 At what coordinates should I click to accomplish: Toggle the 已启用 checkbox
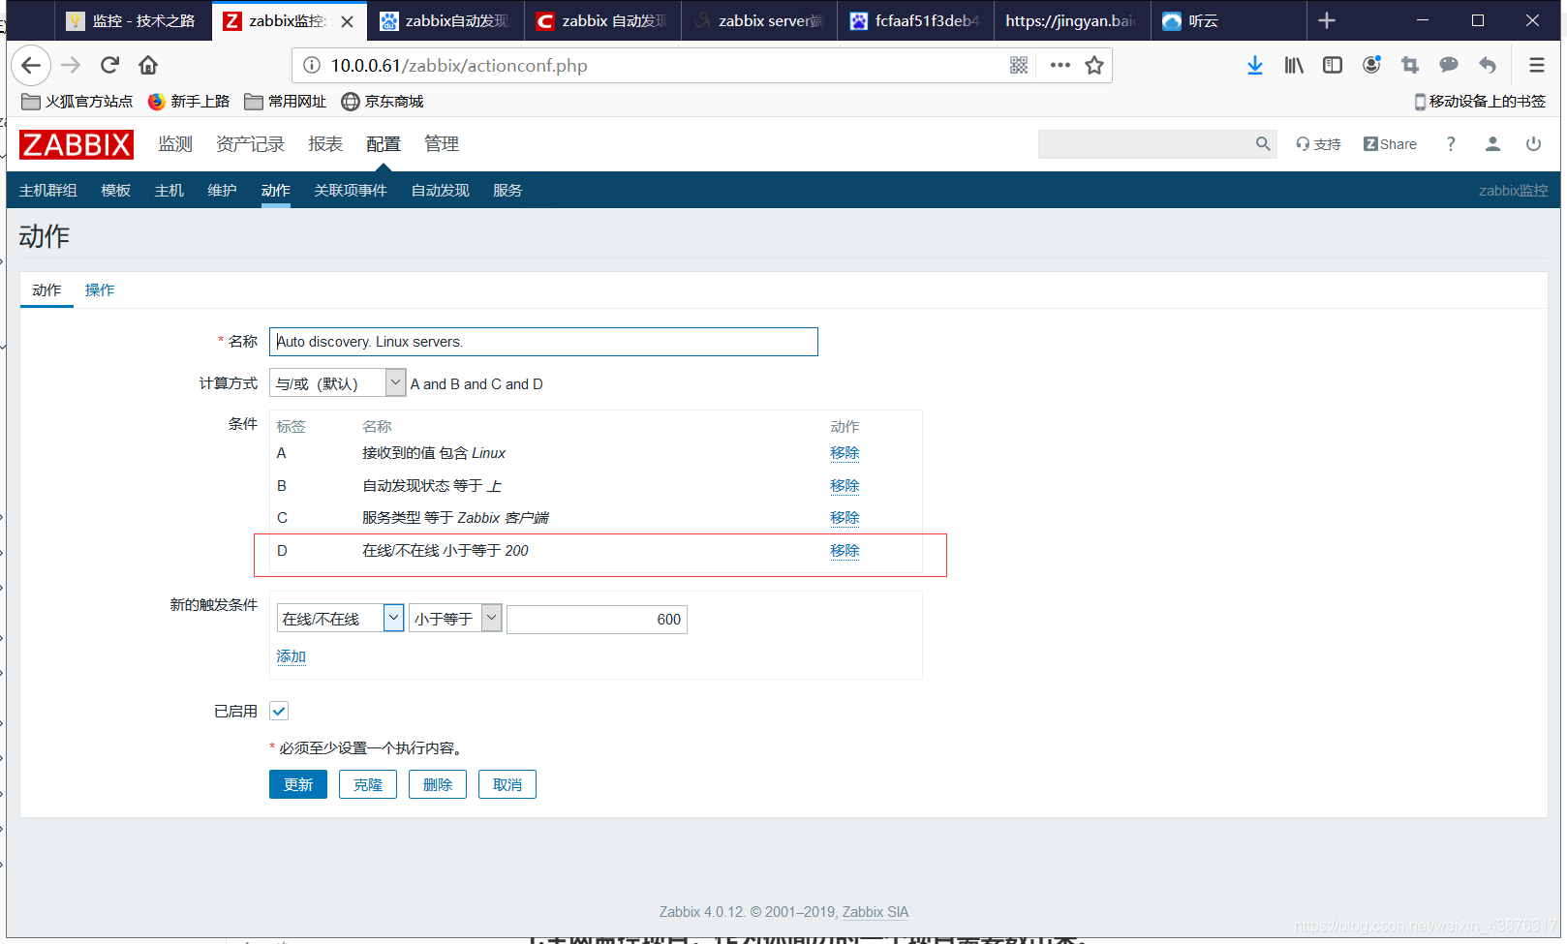click(279, 711)
